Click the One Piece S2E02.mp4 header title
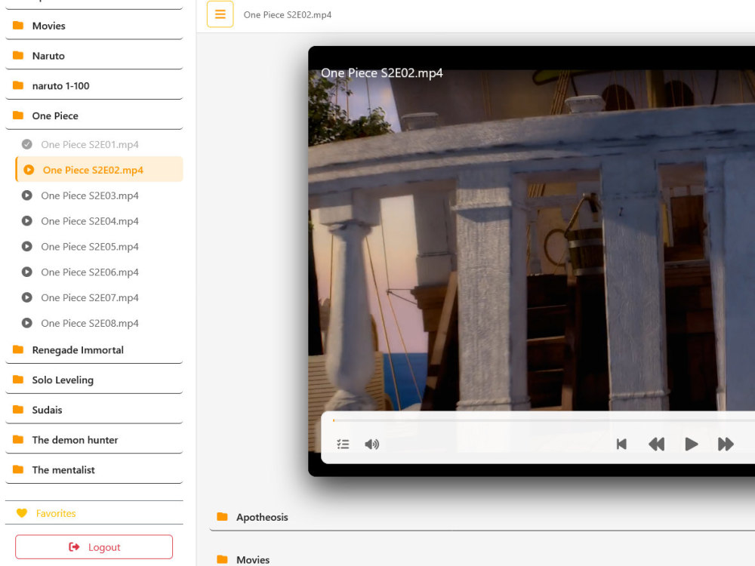The image size is (755, 566). pyautogui.click(x=288, y=15)
